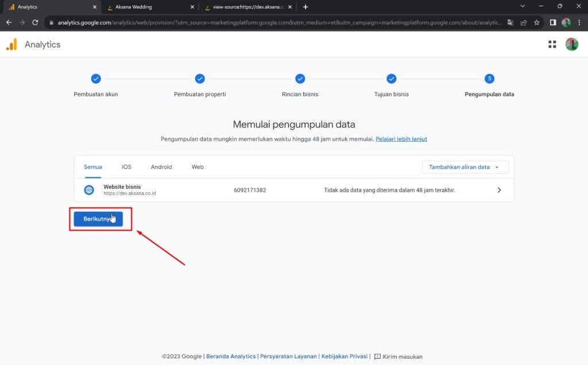Toggle the browser side panel icon
588x365 pixels.
[x=553, y=22]
